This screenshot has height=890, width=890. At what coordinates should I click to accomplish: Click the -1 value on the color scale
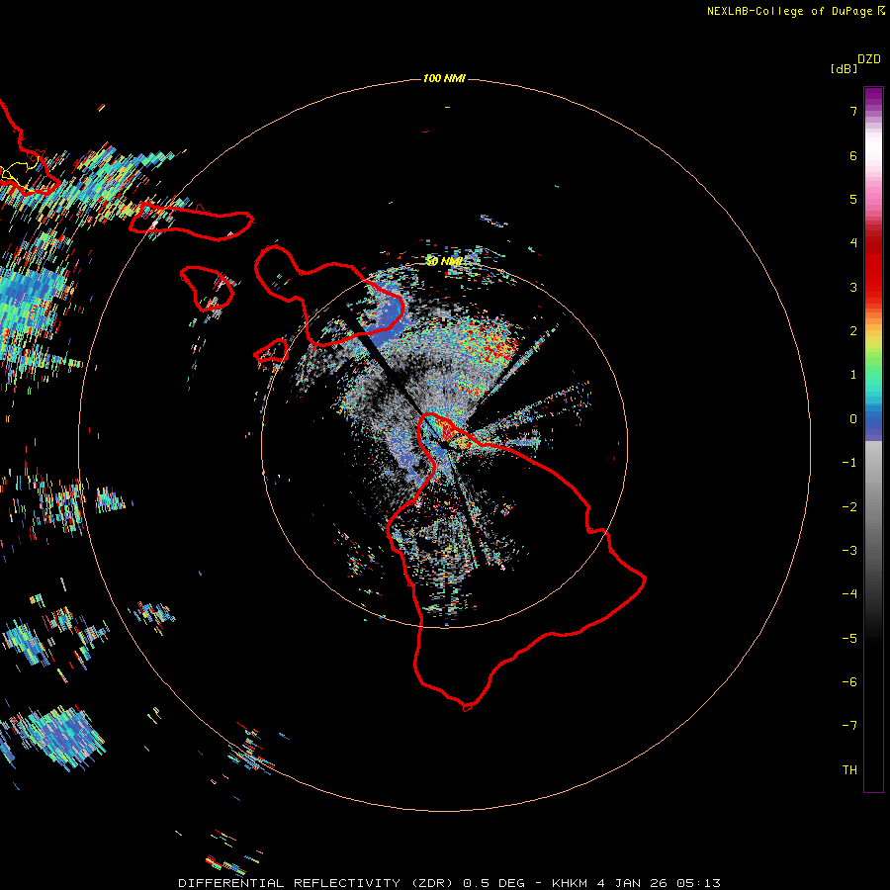pos(849,463)
